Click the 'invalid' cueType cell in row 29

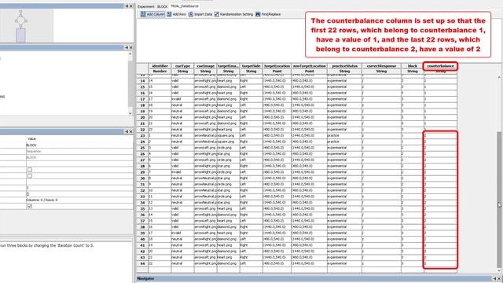[182, 172]
